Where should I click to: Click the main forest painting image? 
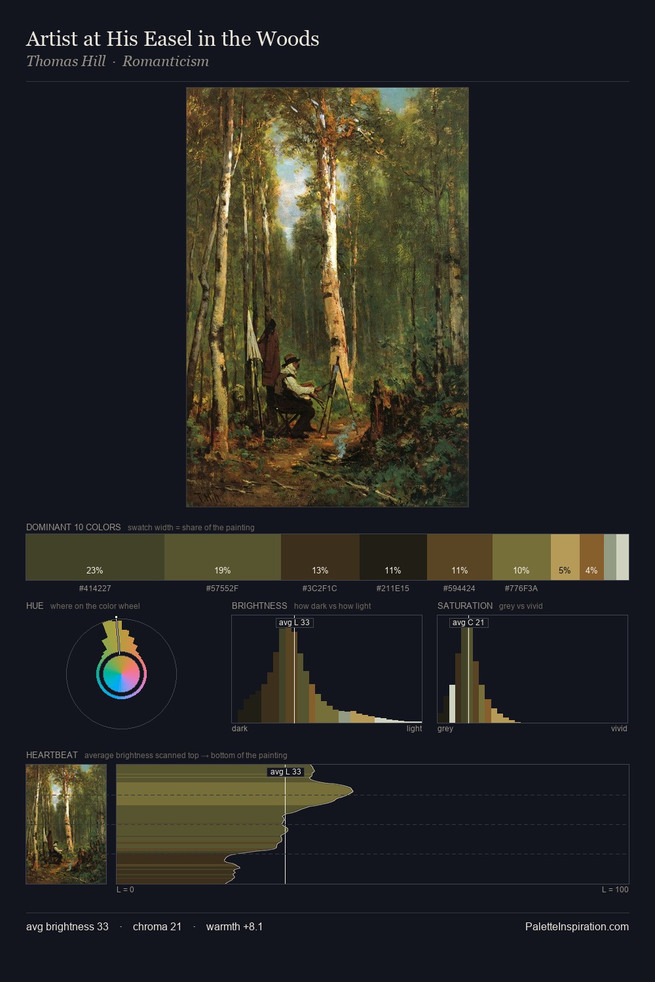click(327, 297)
